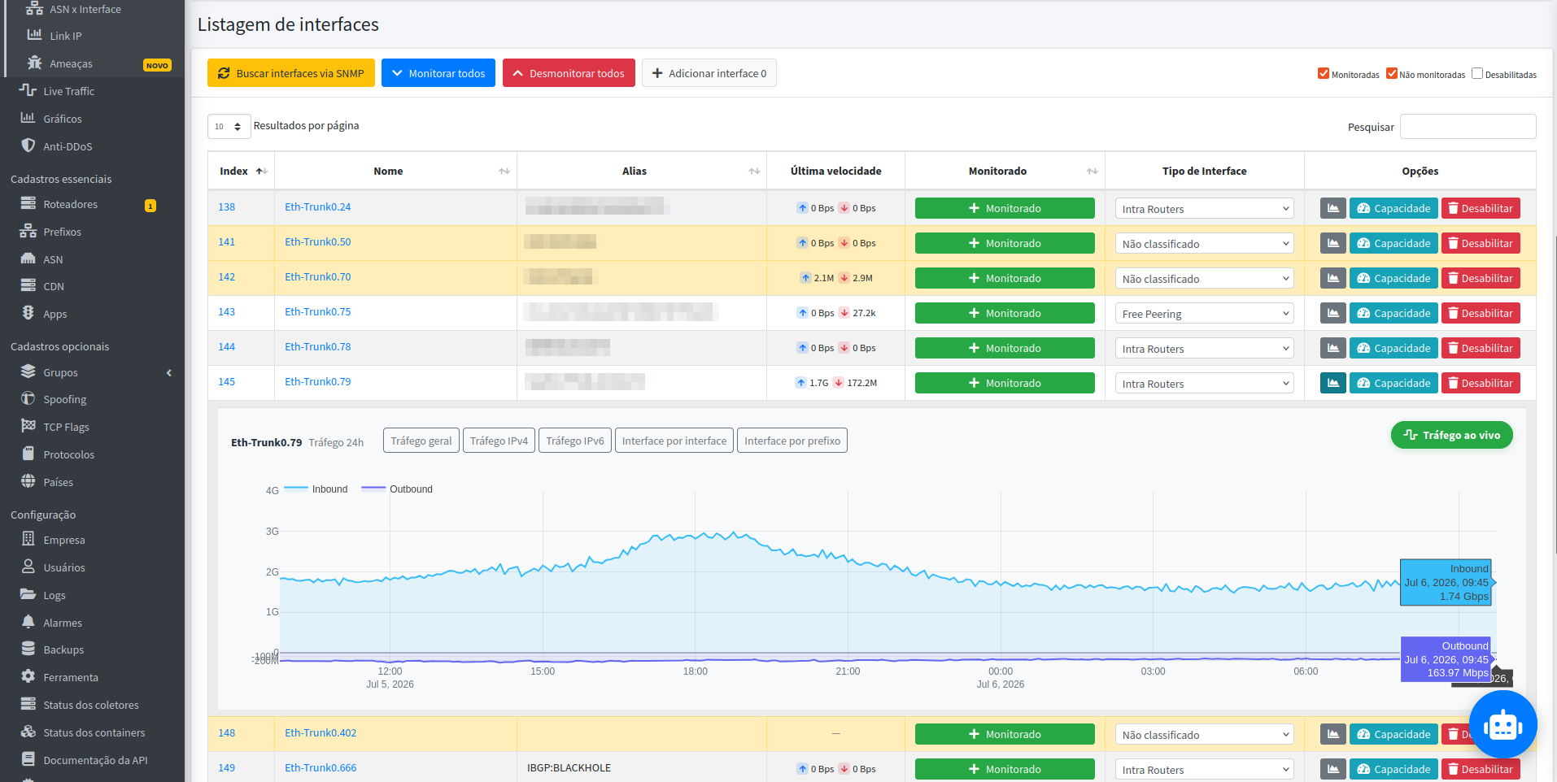
Task: Open interface type dropdown for Eth-Trunk0.402
Action: point(1204,735)
